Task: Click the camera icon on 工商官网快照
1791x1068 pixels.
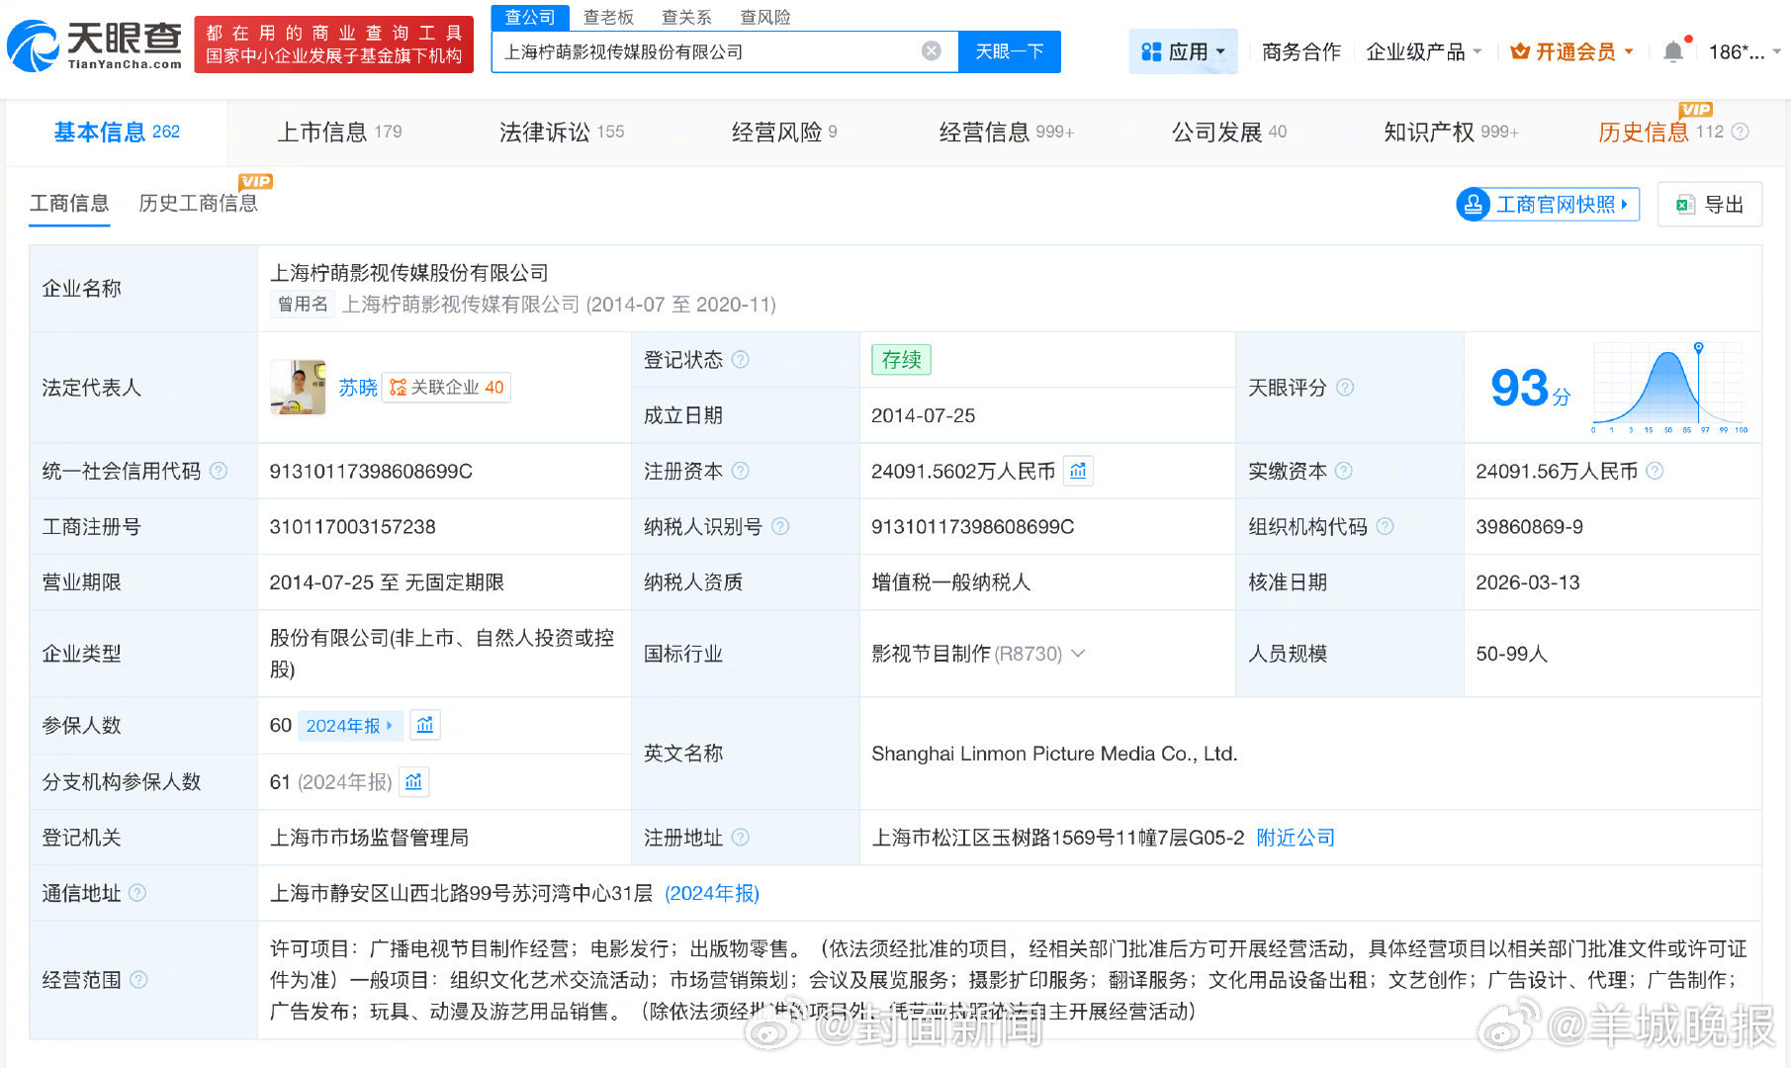Action: 1475,204
